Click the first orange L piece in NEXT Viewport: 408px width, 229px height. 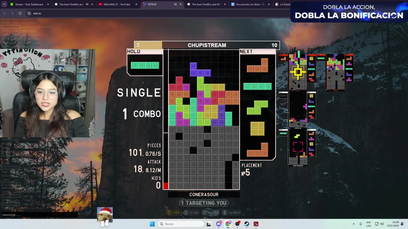(x=257, y=65)
